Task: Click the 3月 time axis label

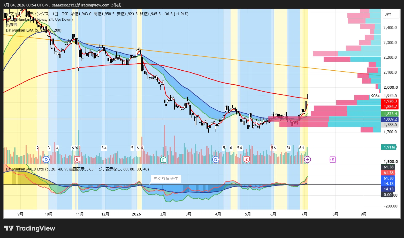Action: [x=188, y=214]
